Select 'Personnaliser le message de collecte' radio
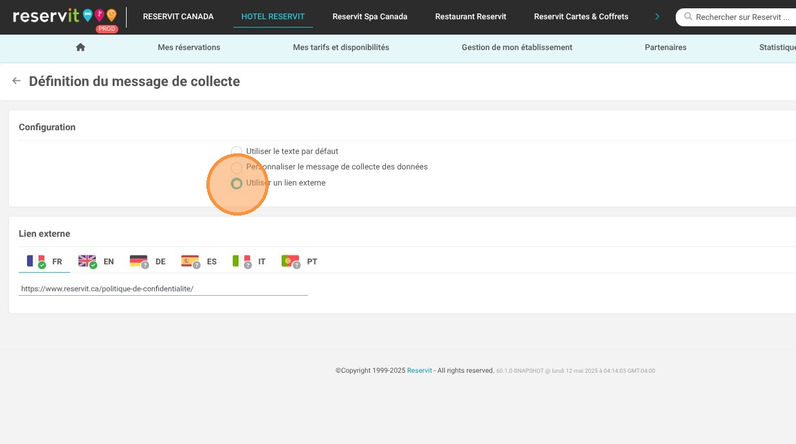The height and width of the screenshot is (444, 796). point(237,167)
